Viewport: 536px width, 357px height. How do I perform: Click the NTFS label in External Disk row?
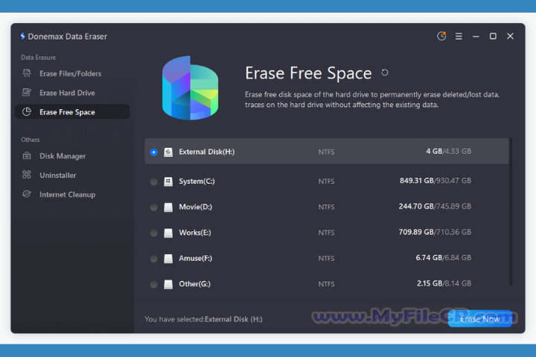coord(326,152)
